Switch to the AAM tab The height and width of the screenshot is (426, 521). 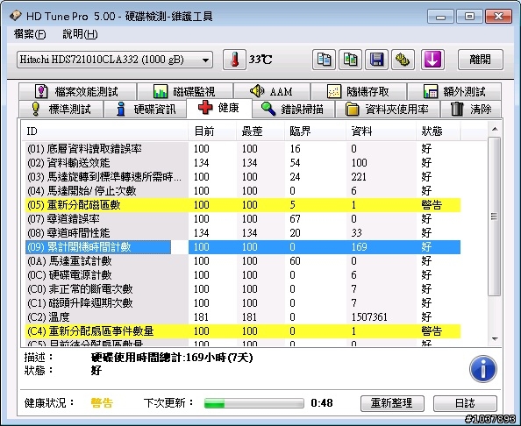coord(272,91)
